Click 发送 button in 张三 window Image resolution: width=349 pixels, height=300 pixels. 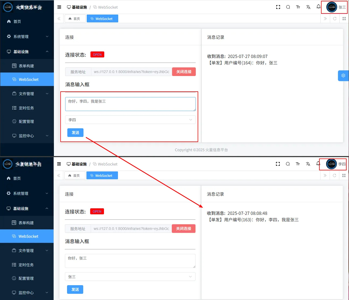point(75,133)
